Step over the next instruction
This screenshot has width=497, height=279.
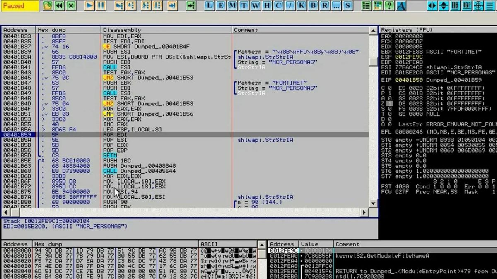click(131, 6)
